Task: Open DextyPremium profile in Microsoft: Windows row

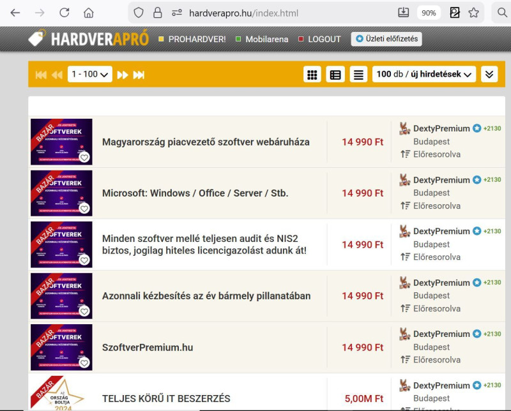Action: coord(441,180)
